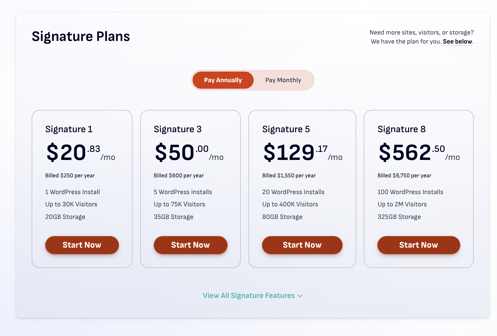Click Start Now for Signature 5
This screenshot has height=336, width=497.
point(302,245)
